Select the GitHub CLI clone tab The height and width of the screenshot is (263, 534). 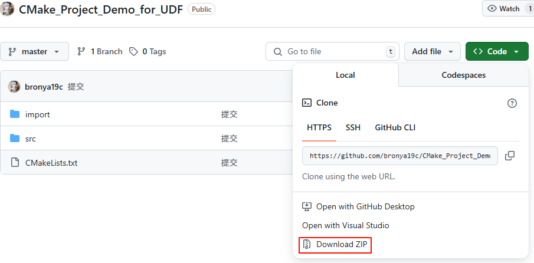coord(395,127)
